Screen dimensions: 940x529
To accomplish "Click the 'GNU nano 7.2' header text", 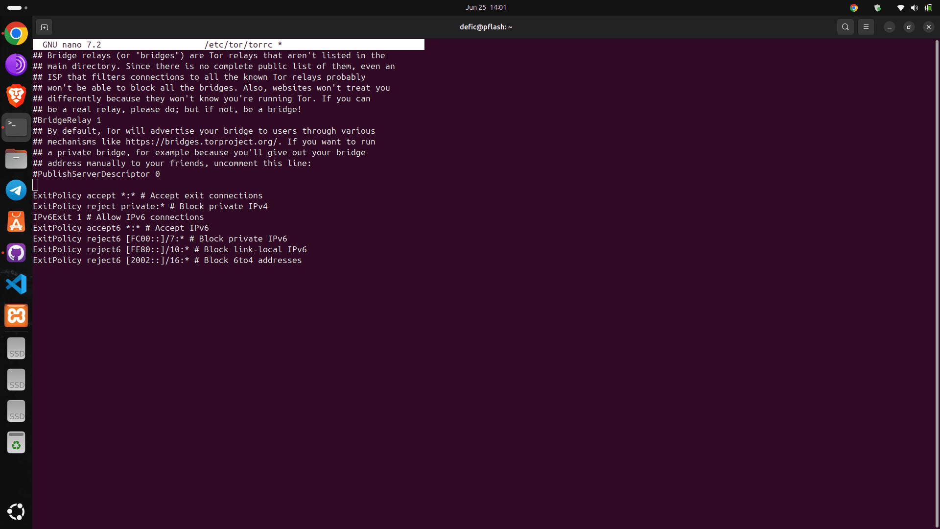I will pyautogui.click(x=72, y=45).
